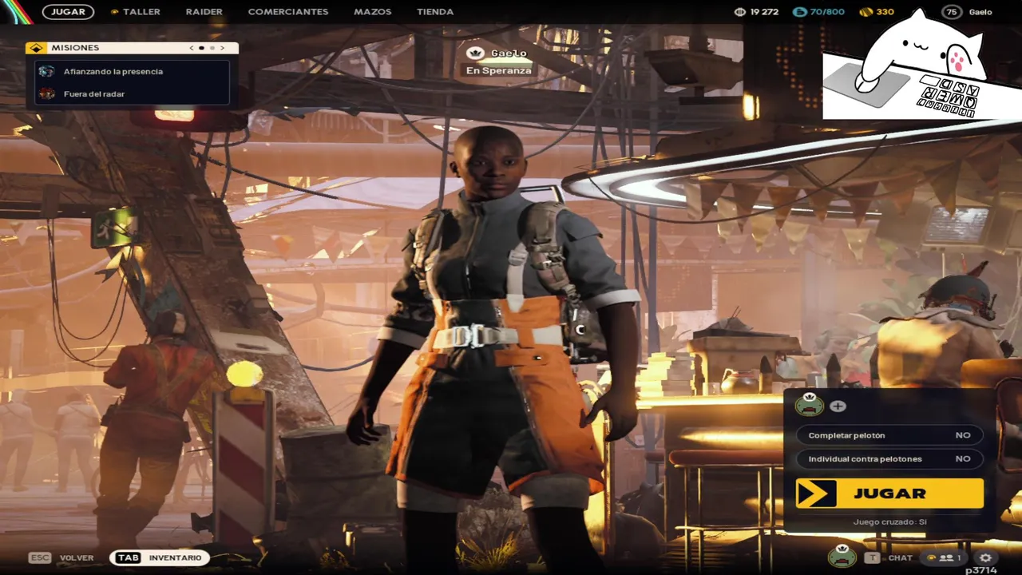Image resolution: width=1022 pixels, height=575 pixels.
Task: Click the notification dot beside TALLER
Action: click(x=114, y=12)
